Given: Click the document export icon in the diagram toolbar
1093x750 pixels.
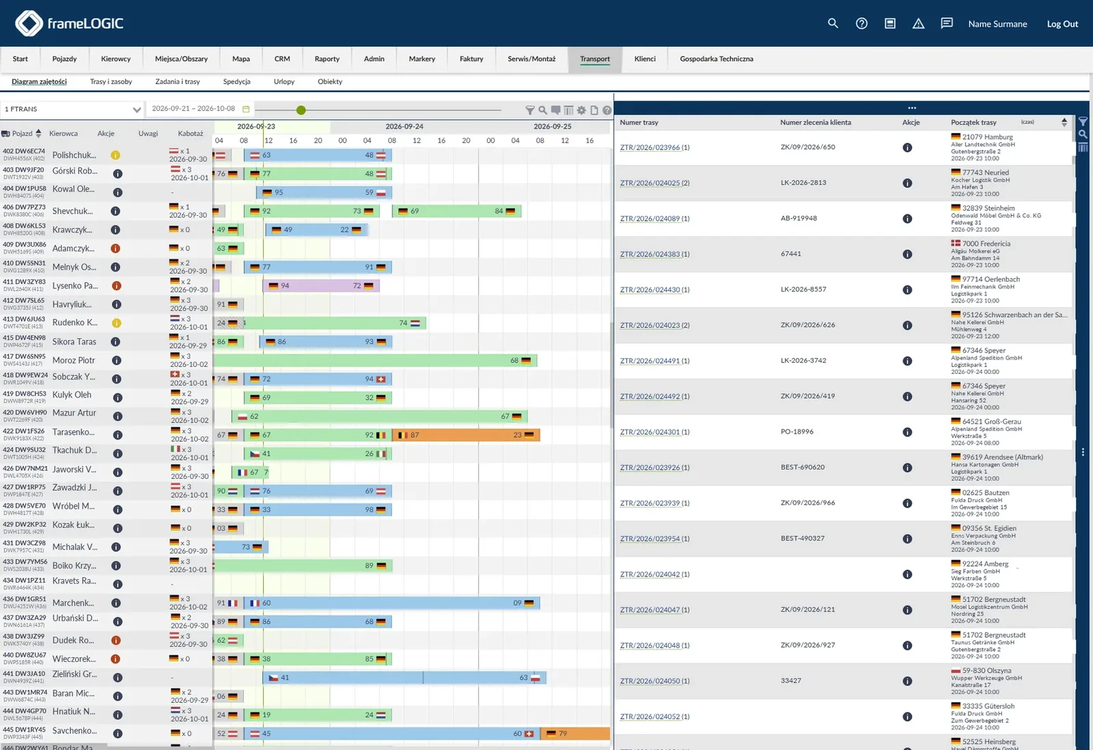Looking at the screenshot, I should pos(594,110).
